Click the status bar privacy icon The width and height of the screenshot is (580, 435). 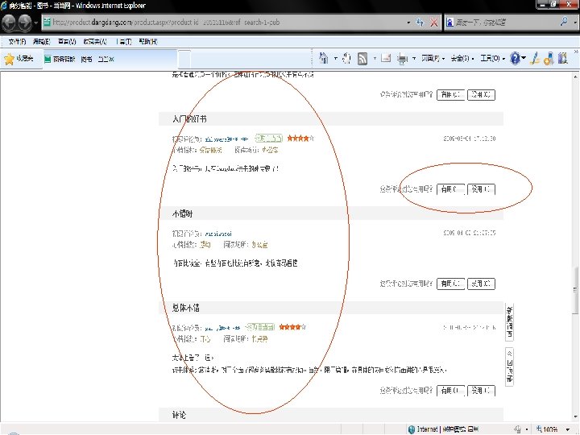(518, 429)
